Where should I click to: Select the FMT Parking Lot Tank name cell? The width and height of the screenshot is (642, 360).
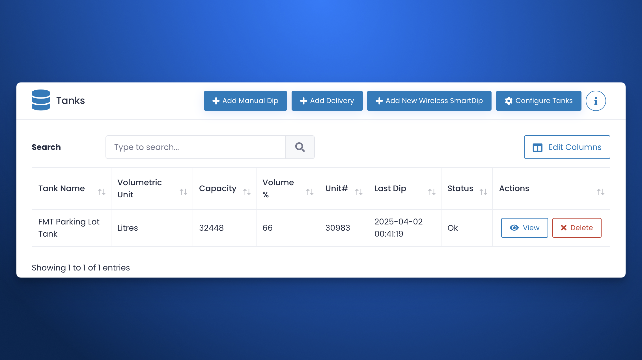coord(69,228)
